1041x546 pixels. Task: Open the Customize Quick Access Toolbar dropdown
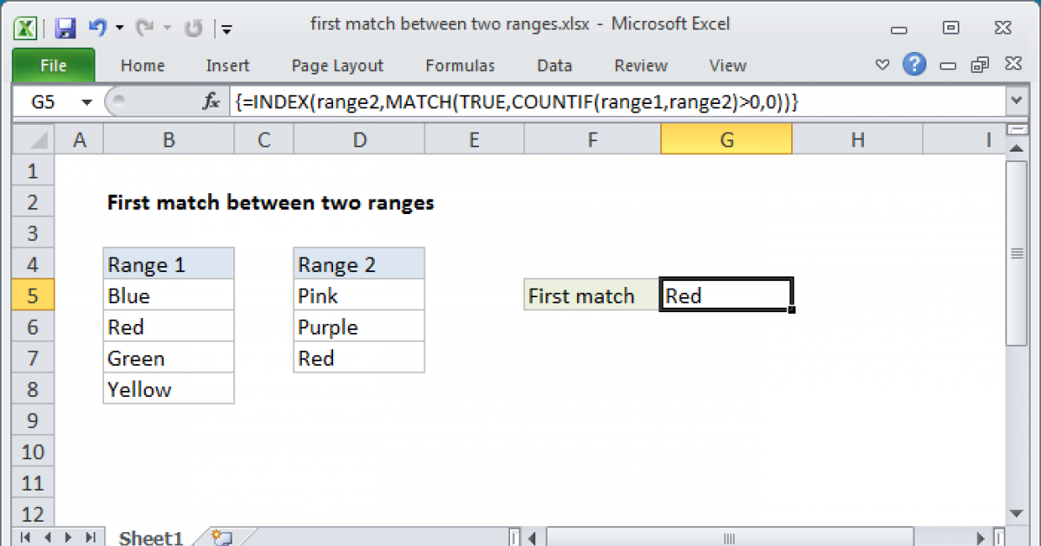[226, 29]
